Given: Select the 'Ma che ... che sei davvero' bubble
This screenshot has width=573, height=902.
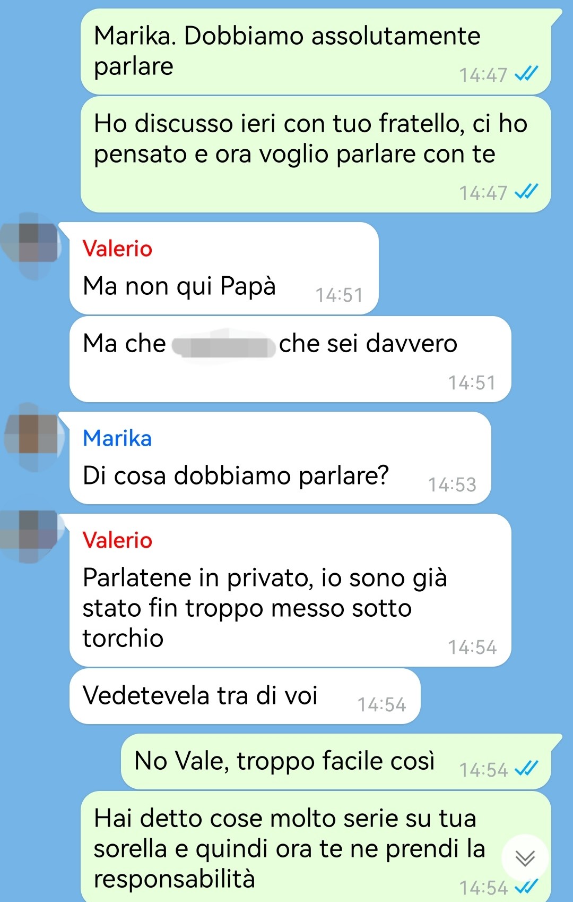Looking at the screenshot, I should 290,359.
